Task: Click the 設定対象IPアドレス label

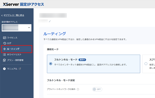Action: [10, 22]
